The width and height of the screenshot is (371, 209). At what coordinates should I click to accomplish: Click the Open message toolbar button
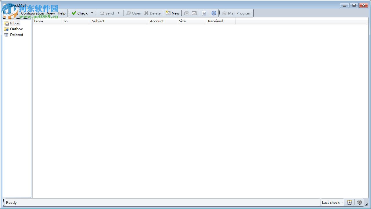tap(134, 13)
